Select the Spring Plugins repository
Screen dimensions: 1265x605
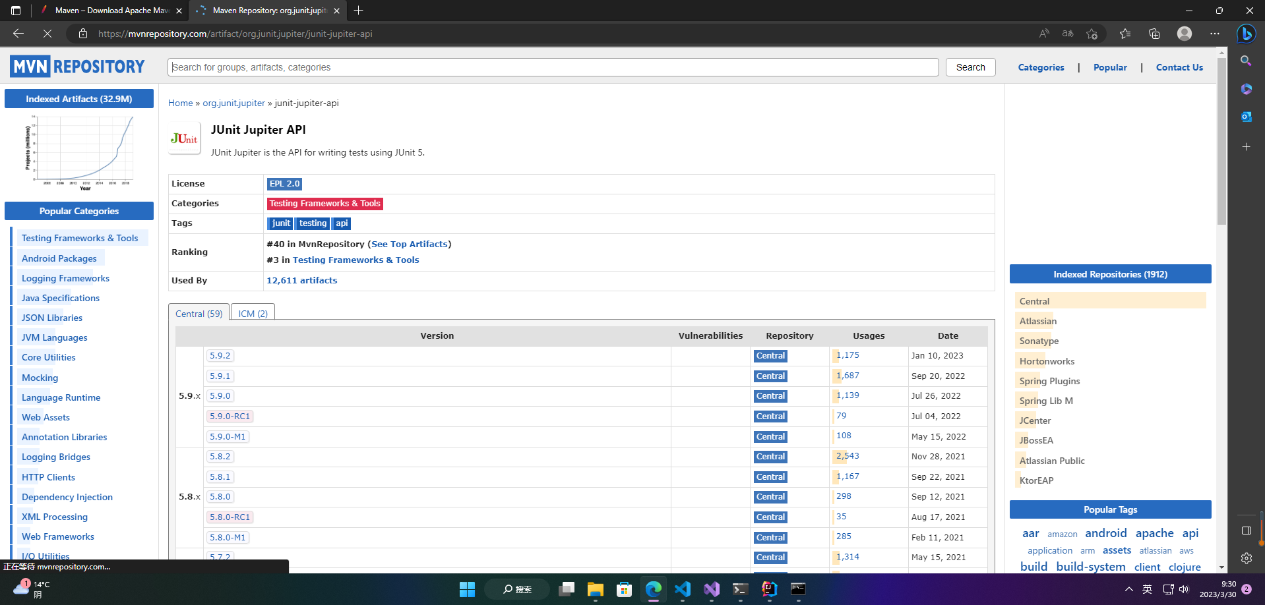coord(1049,381)
